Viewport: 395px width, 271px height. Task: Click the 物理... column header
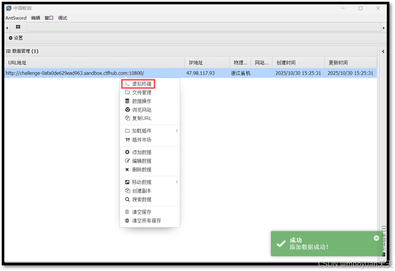point(240,63)
